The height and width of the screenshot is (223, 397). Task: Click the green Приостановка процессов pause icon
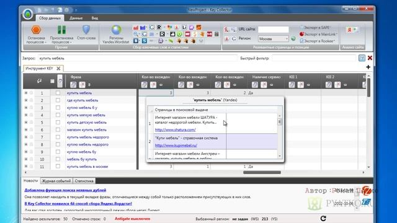click(x=61, y=30)
